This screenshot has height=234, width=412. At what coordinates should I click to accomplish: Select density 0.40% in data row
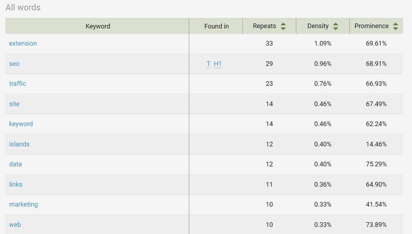click(x=323, y=164)
